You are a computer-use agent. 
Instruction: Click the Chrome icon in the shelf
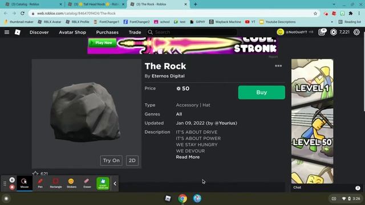[182, 199]
